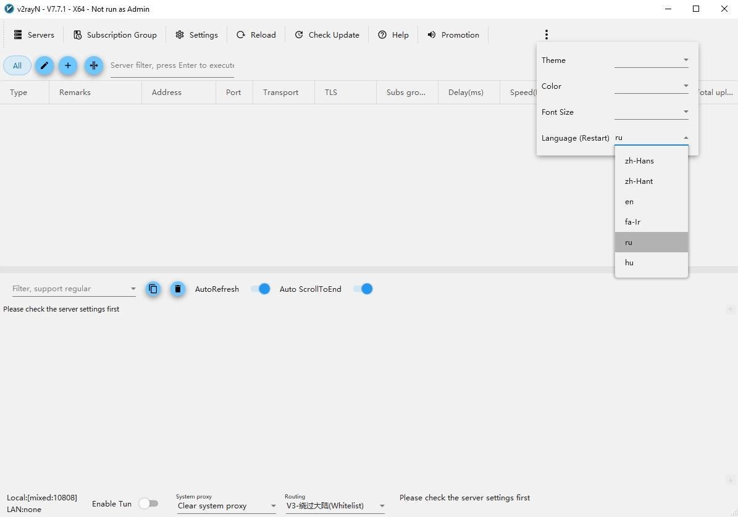
Task: Click the Help question mark icon
Action: pos(382,35)
